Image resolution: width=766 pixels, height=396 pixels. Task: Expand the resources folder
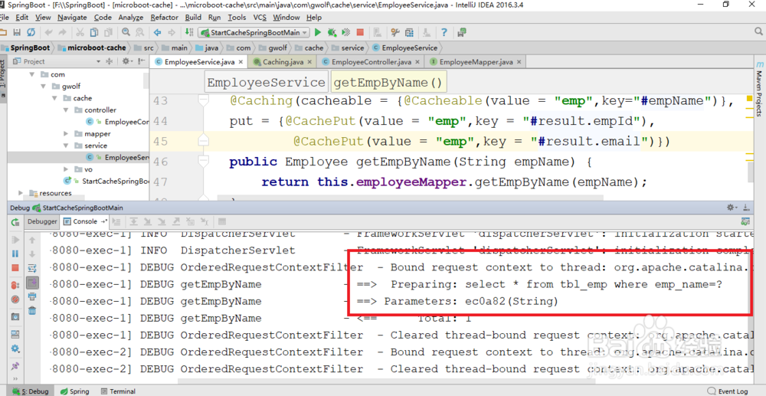click(21, 193)
